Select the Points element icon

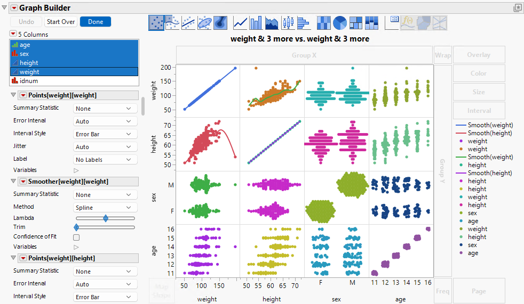click(156, 22)
